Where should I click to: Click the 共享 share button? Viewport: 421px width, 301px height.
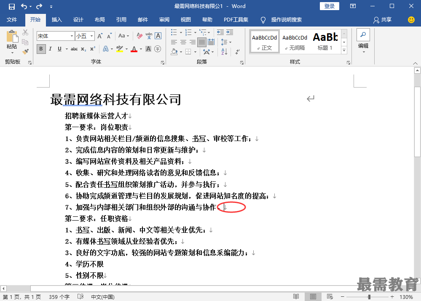[382, 20]
